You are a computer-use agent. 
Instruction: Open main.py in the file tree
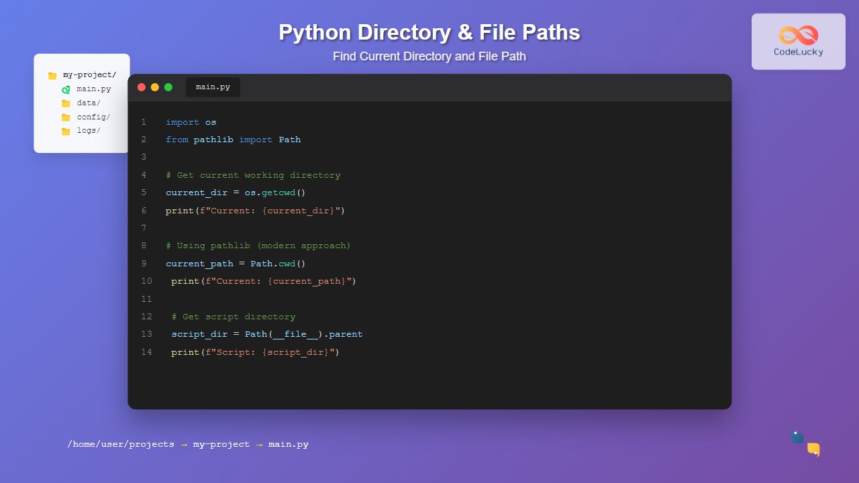(x=93, y=89)
